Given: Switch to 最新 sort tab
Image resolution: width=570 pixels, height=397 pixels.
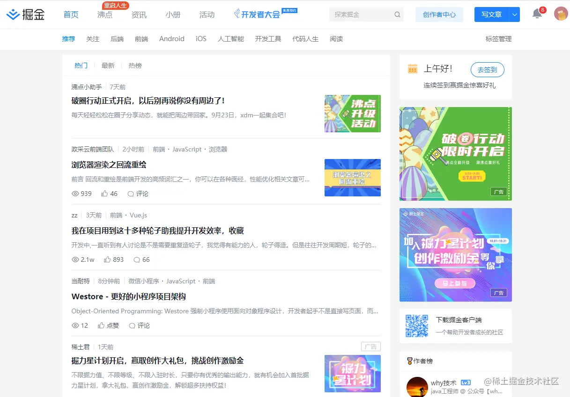Looking at the screenshot, I should 108,65.
